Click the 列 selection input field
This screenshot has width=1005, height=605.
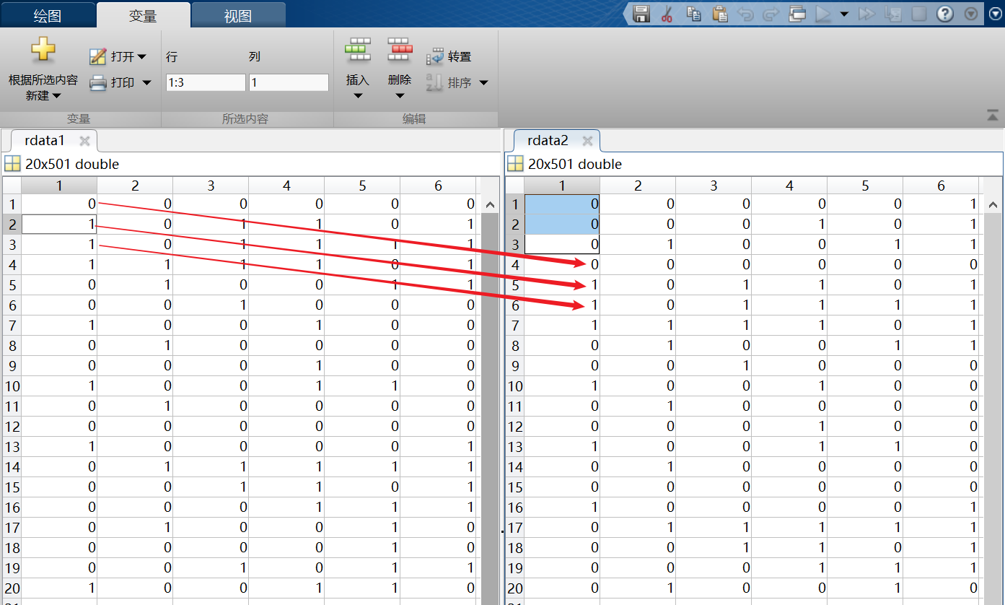289,82
